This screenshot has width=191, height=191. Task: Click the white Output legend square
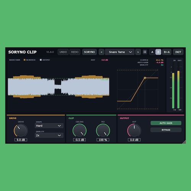(41, 60)
